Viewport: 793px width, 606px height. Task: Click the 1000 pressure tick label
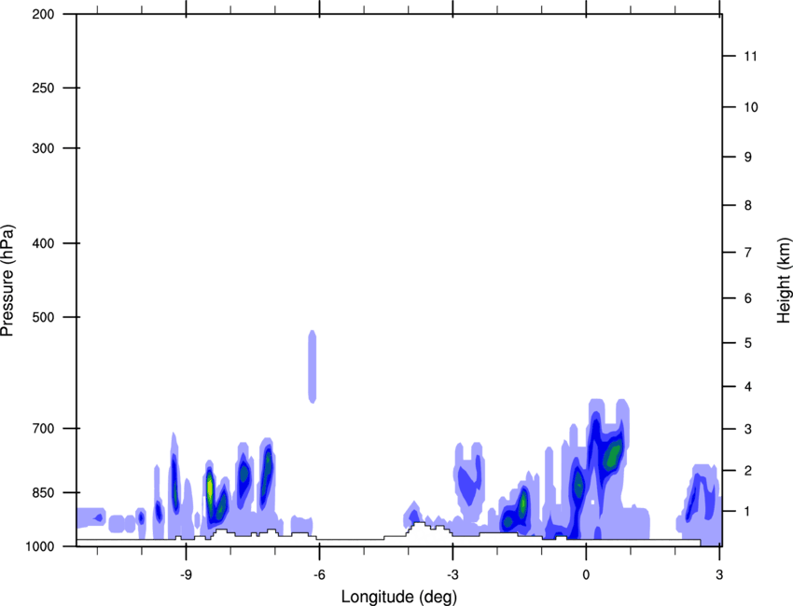39,546
